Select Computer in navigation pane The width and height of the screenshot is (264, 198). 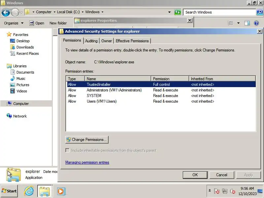[x=21, y=104]
